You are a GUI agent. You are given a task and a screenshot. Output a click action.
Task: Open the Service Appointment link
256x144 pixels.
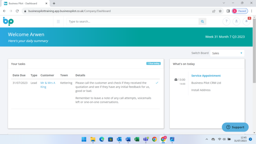tap(206, 76)
